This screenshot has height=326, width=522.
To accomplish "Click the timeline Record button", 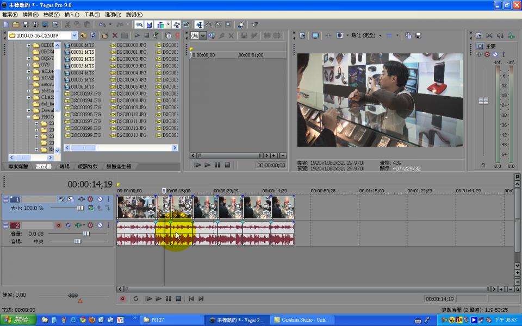I will click(x=122, y=299).
